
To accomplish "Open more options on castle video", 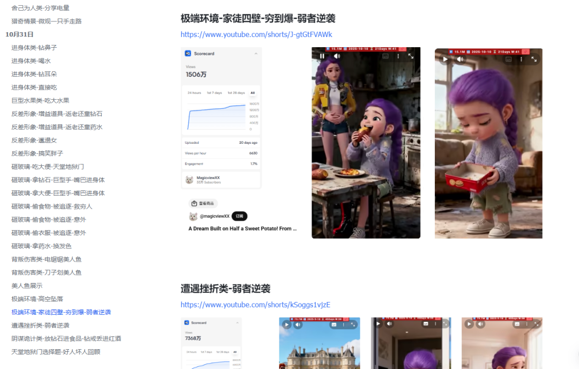I will coord(344,324).
